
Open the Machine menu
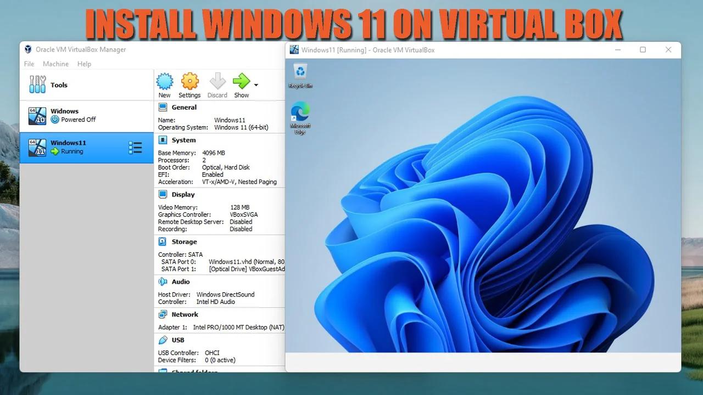55,64
